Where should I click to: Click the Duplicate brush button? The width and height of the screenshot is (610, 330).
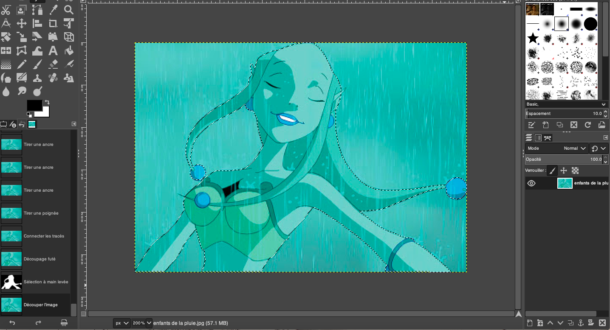click(x=559, y=125)
